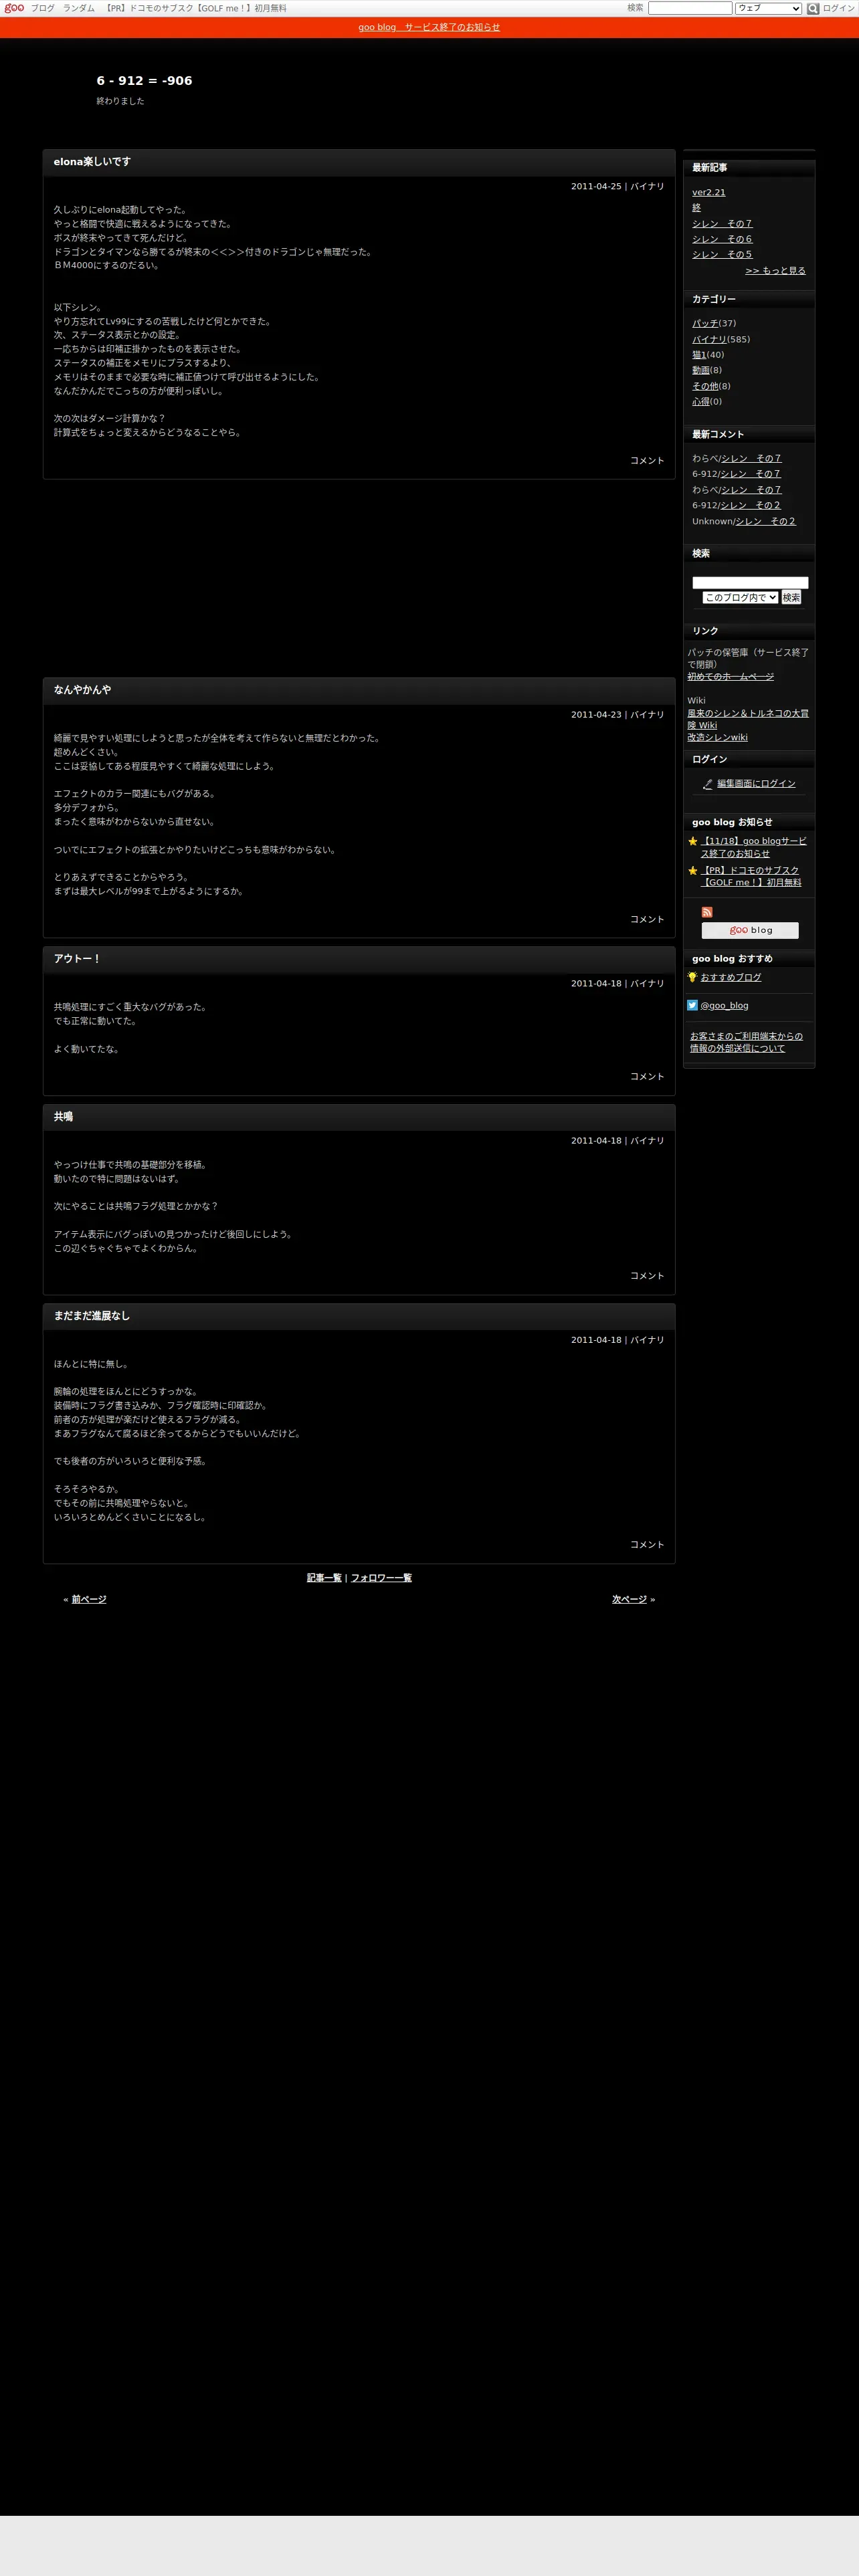Screen dimensions: 859x2576
Task: Open post title アウトー！
Action: point(77,959)
